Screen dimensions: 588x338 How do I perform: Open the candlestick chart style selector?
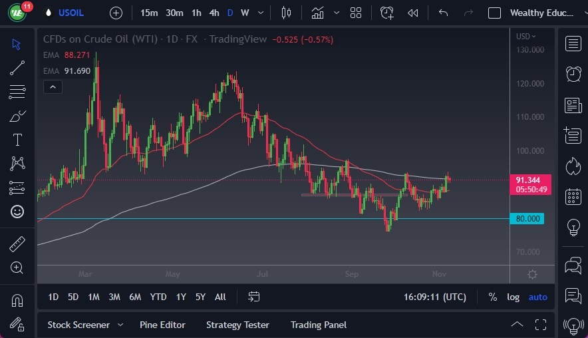(287, 13)
